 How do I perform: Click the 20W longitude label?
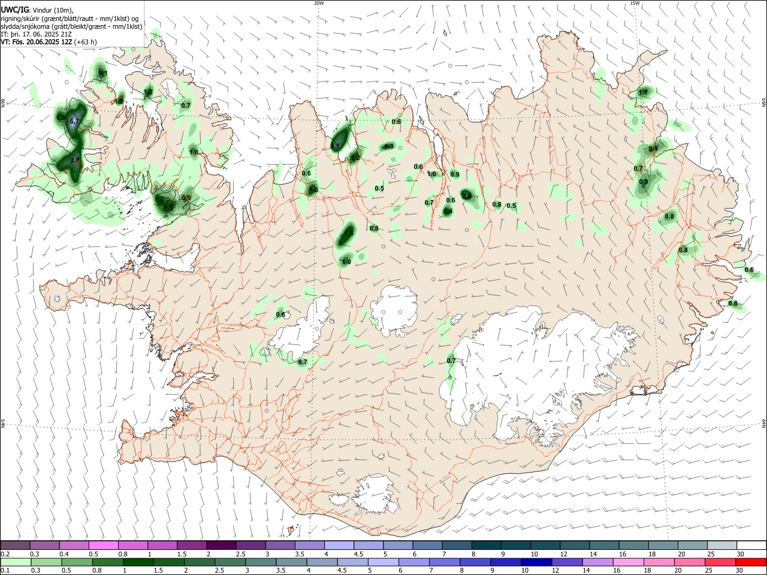[x=319, y=3]
